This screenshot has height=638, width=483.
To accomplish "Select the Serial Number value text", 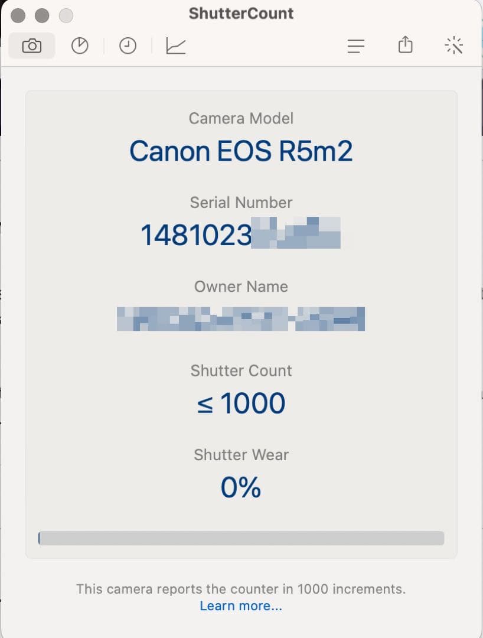I will click(241, 234).
